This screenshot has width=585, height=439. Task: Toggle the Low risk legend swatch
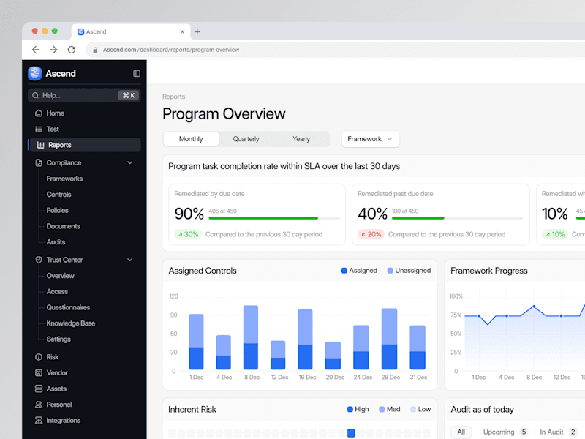[413, 409]
